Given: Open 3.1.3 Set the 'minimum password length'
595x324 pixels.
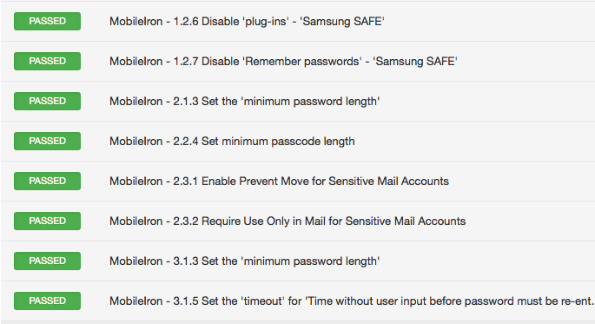Looking at the screenshot, I should click(x=244, y=261).
